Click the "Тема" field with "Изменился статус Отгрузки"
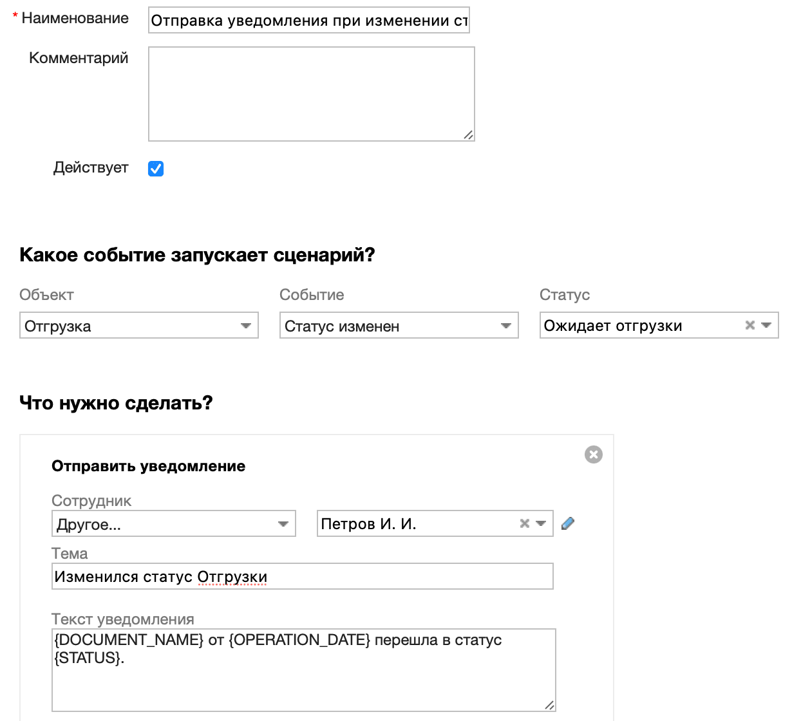 303,576
